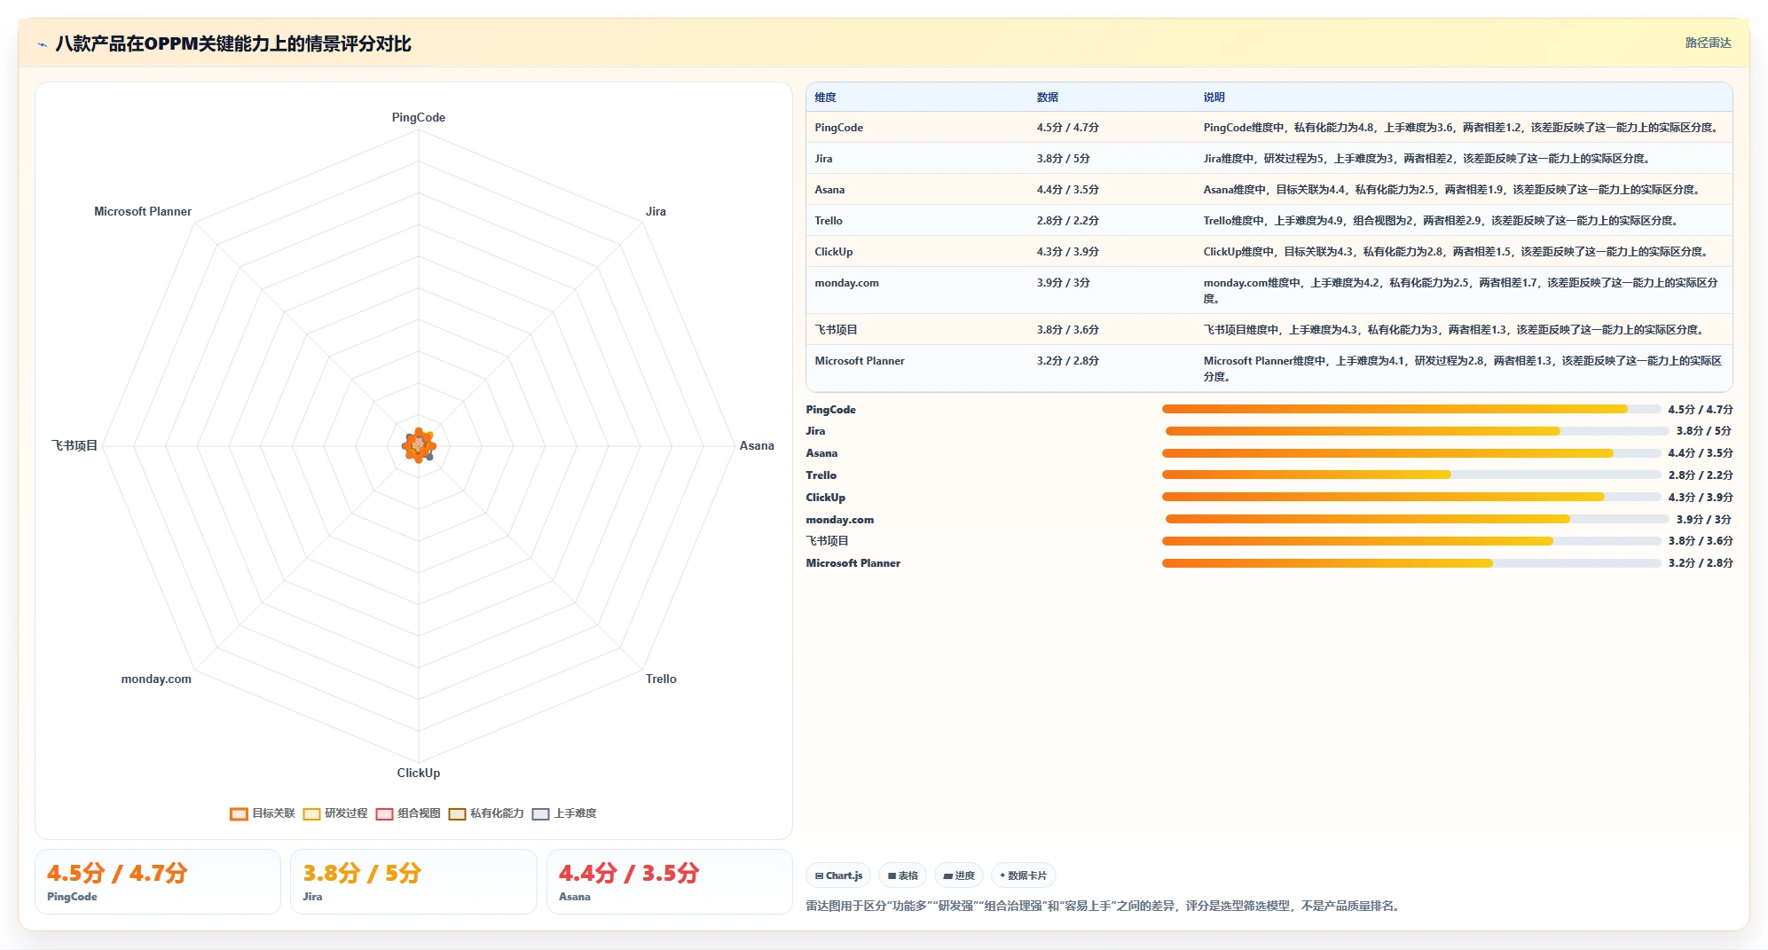Viewport: 1768px width, 950px height.
Task: Select the Jira cell in the table
Action: click(917, 159)
